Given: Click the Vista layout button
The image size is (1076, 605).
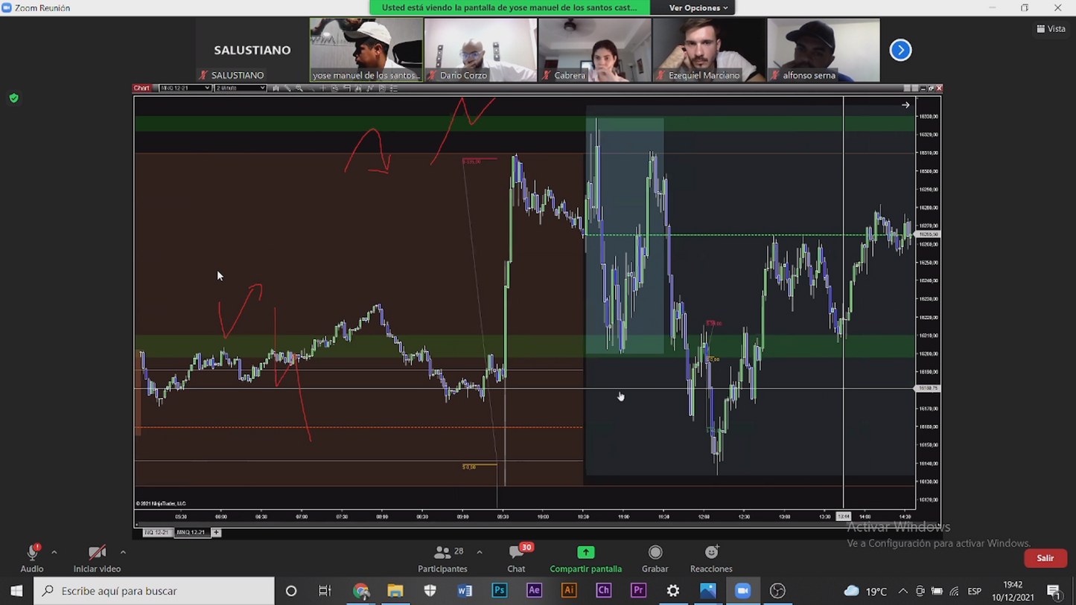Looking at the screenshot, I should click(x=1051, y=29).
